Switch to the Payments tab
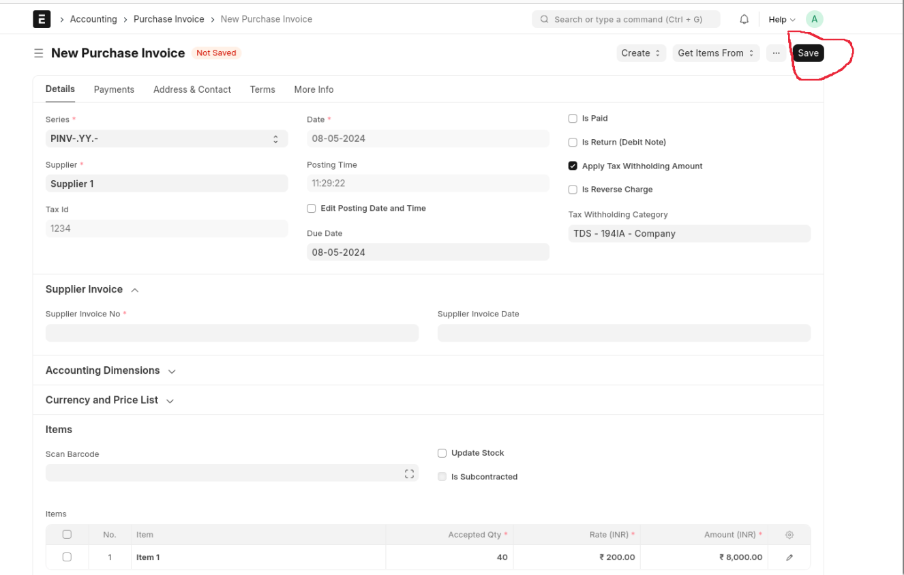904x575 pixels. point(114,89)
